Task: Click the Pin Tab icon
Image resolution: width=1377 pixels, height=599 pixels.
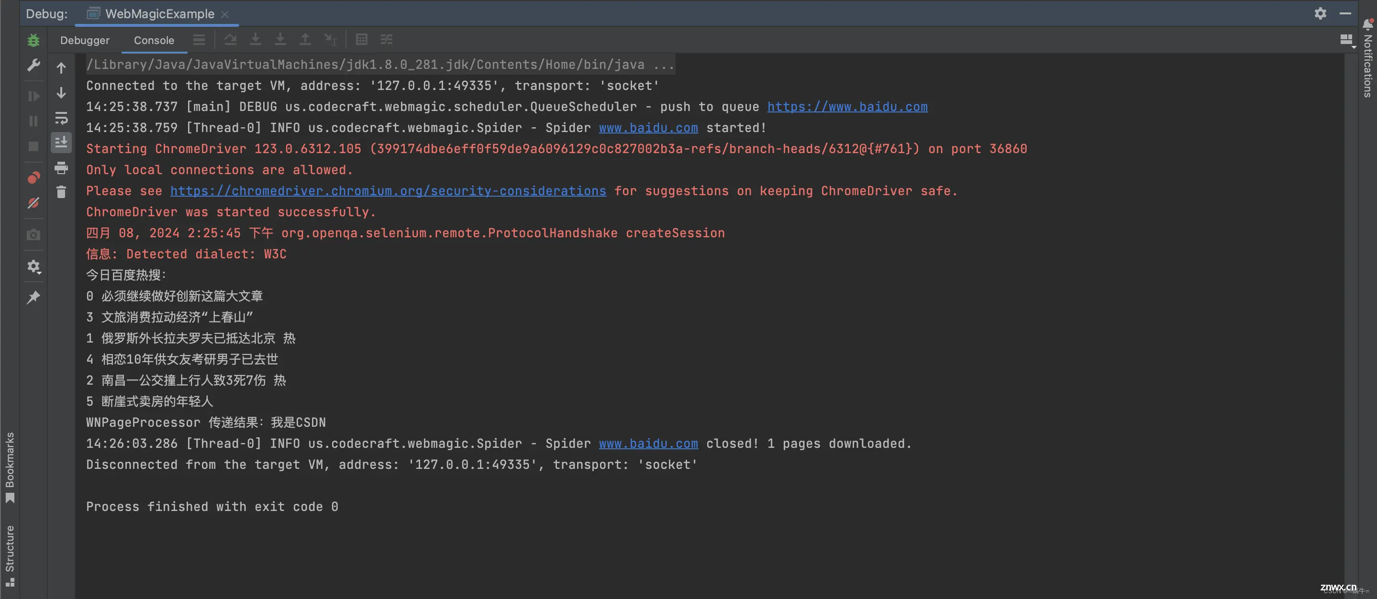Action: 33,298
